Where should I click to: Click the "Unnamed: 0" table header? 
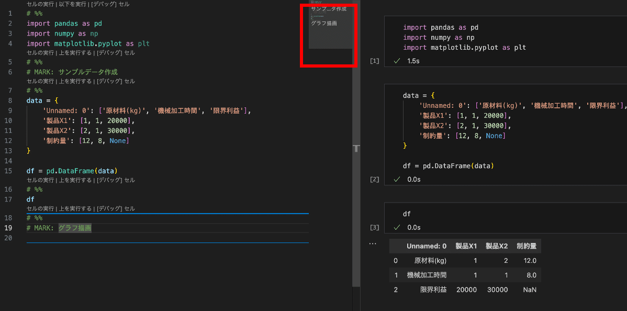pos(426,246)
